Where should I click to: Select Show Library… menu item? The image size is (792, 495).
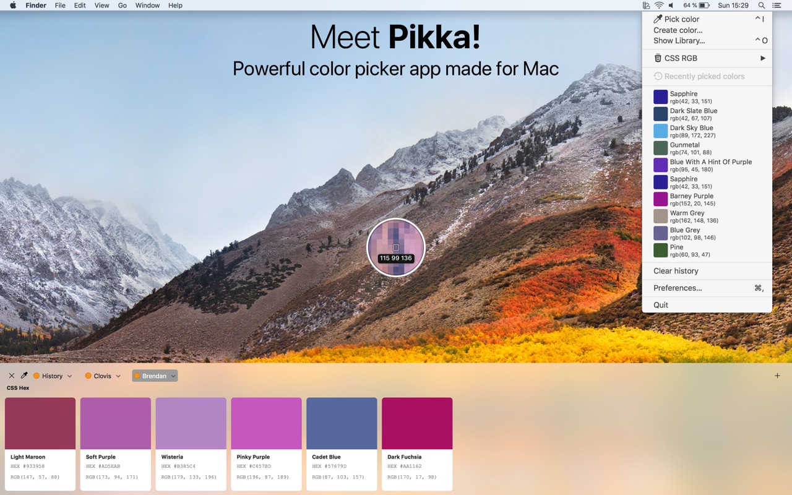tap(707, 41)
